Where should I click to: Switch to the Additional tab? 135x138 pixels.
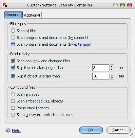(x=32, y=15)
